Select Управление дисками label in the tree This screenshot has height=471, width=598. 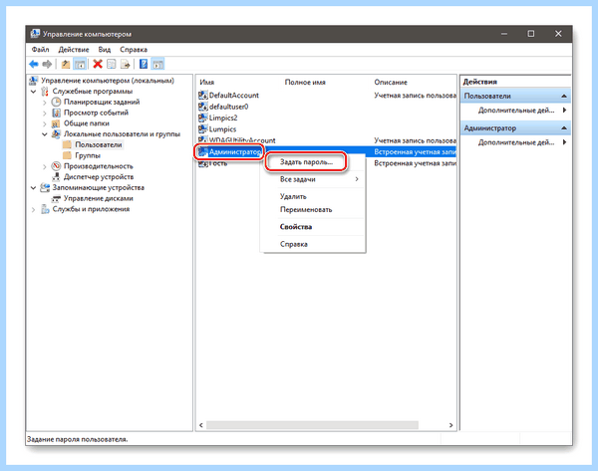[x=99, y=198]
